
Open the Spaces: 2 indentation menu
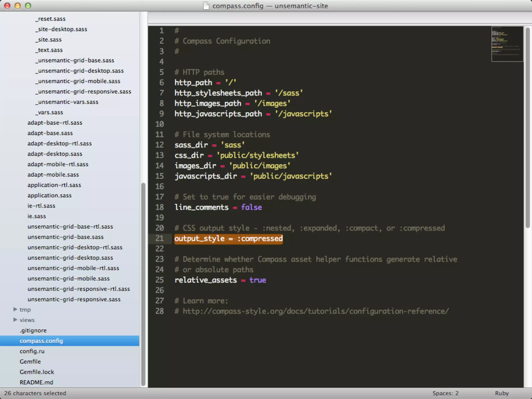(x=445, y=393)
